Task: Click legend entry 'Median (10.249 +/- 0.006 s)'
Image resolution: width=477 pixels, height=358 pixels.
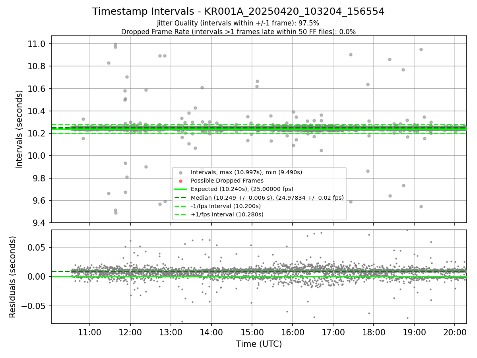Action: tap(267, 198)
